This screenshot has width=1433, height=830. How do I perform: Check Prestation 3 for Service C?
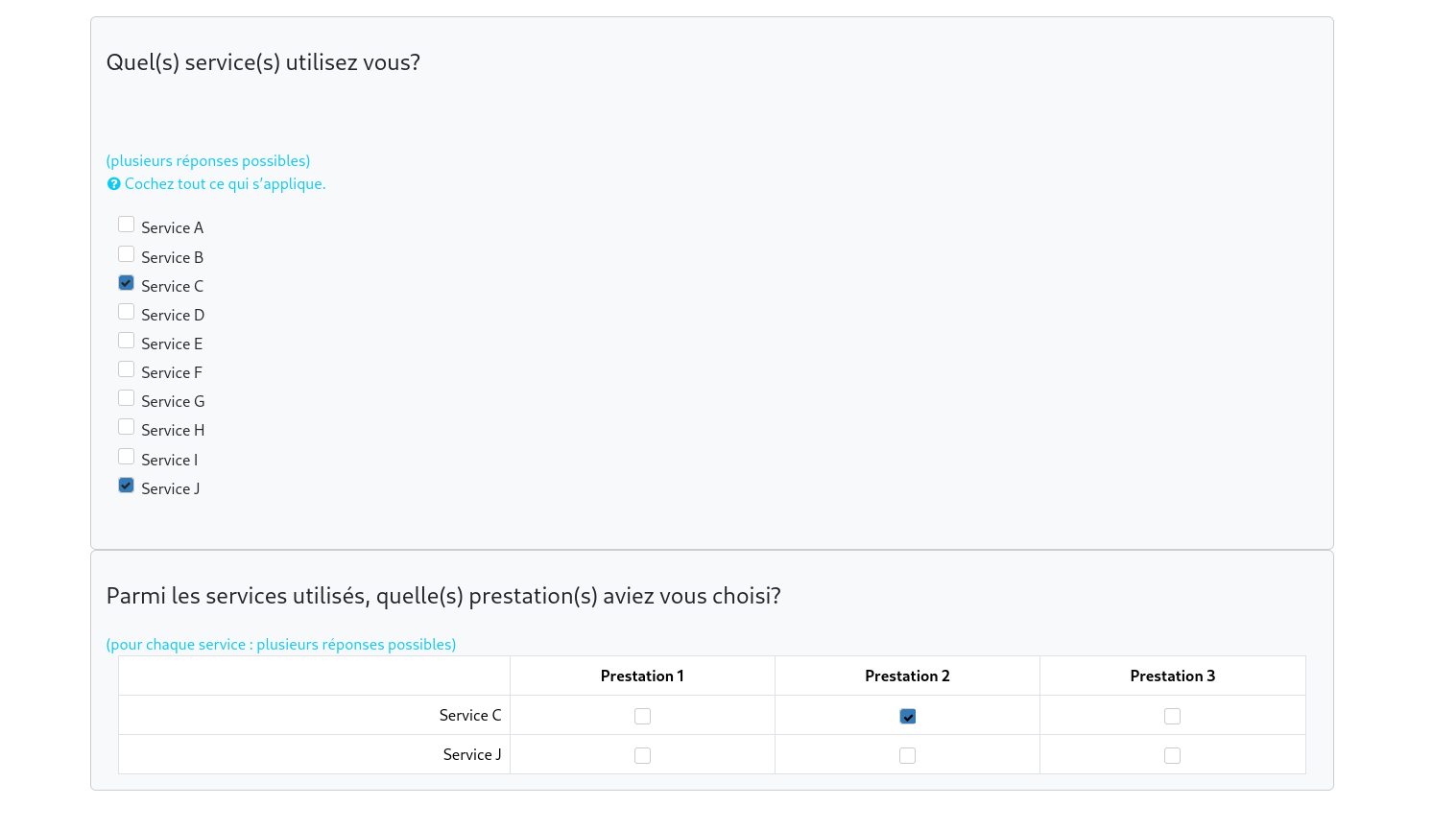pos(1172,717)
